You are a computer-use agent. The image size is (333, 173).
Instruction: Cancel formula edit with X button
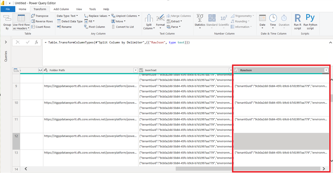18,42
